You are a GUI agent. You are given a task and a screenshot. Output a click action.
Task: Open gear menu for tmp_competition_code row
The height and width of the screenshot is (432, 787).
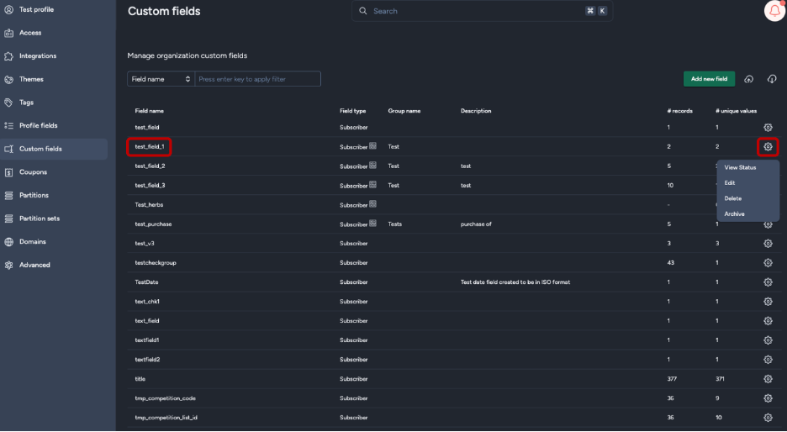coord(768,398)
